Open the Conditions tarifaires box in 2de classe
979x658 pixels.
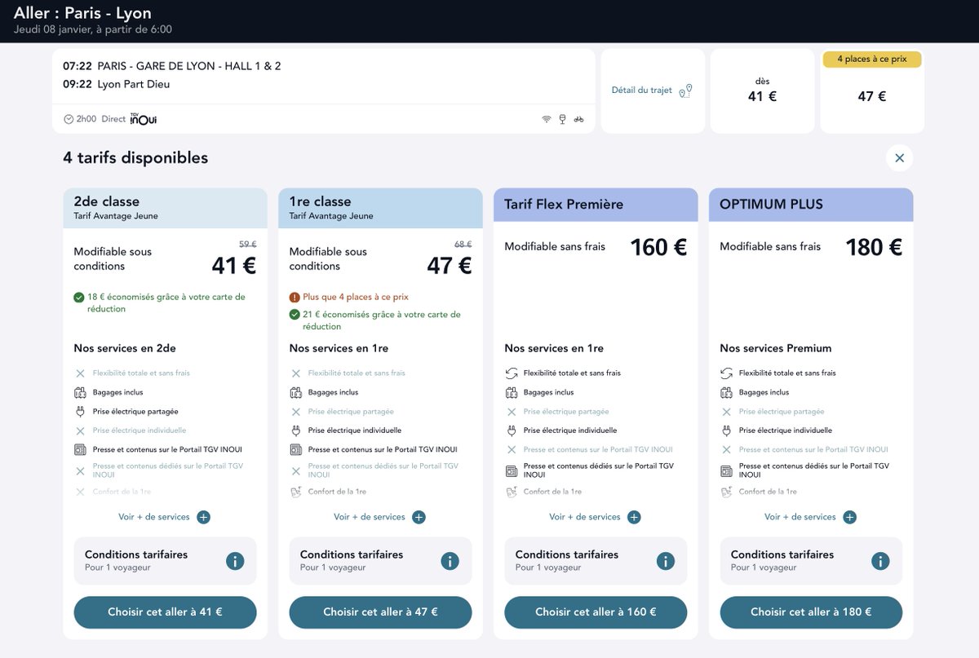point(165,561)
